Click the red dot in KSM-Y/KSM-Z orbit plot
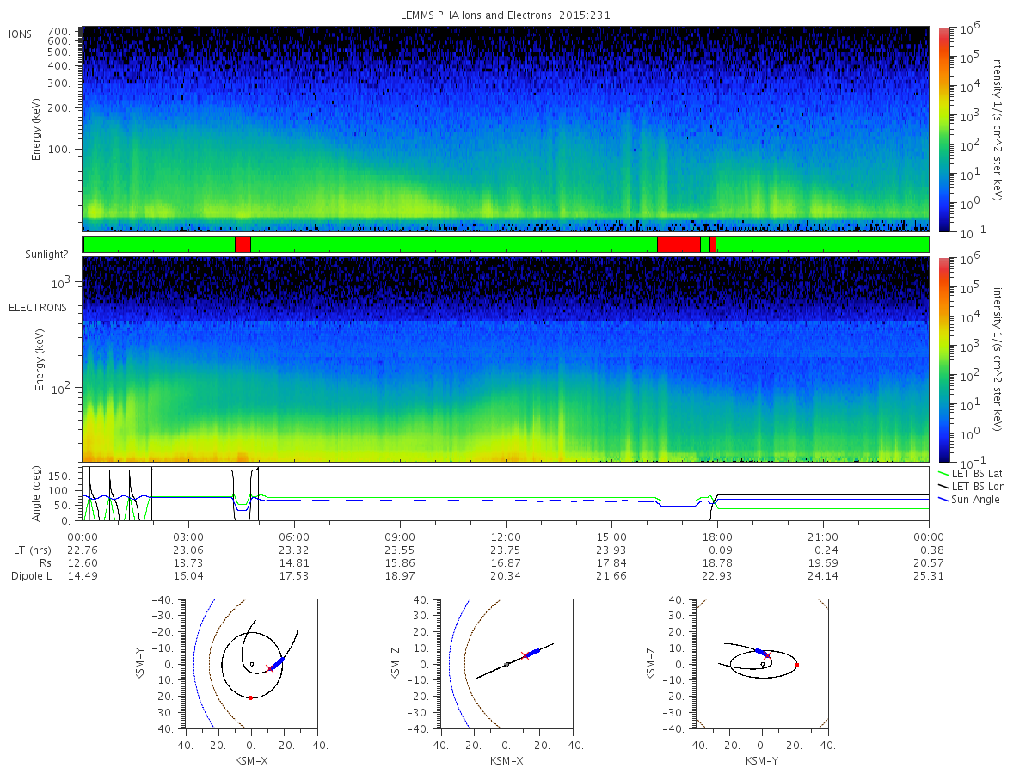 point(797,665)
